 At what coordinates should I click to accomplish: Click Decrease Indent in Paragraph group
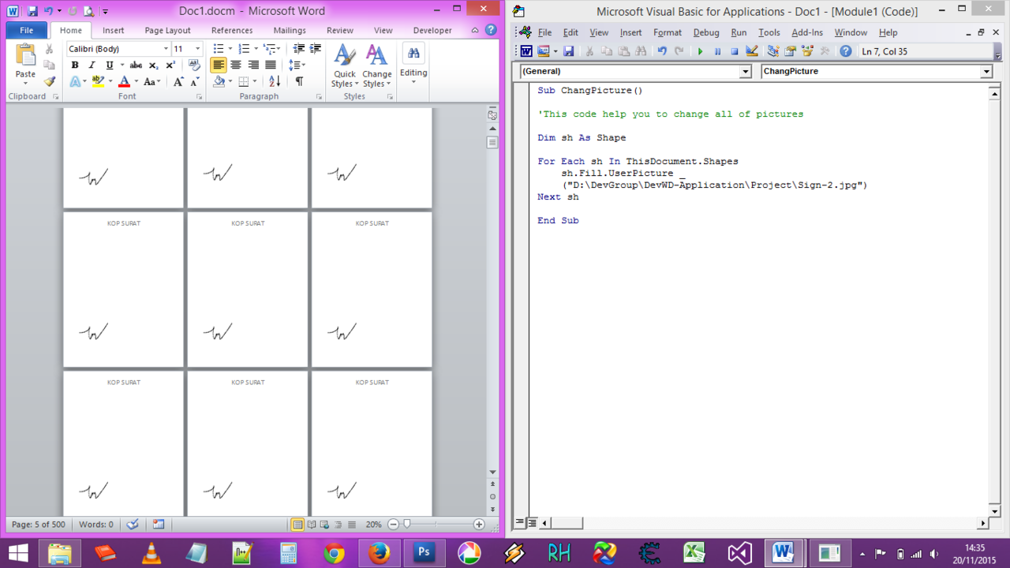point(299,49)
